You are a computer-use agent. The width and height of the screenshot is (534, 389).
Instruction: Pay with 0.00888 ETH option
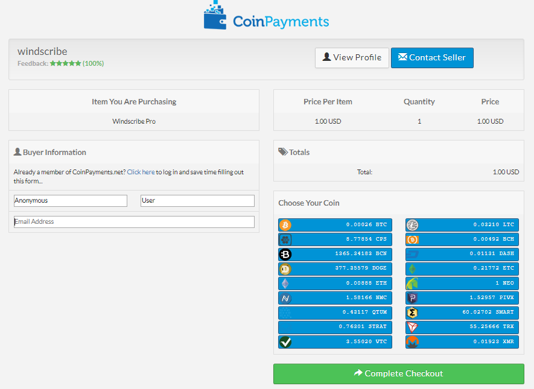[x=335, y=283]
